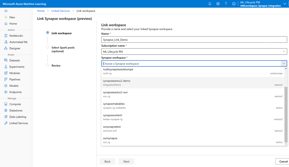Collapse the hamburger navigation menu
This screenshot has width=289, height=167.
[x=6, y=11]
